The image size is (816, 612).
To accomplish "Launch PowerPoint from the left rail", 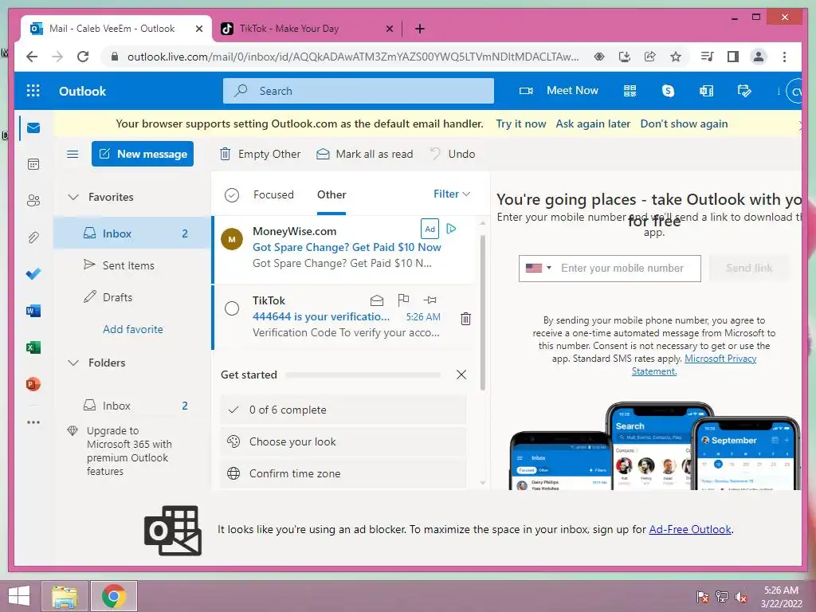I will tap(33, 384).
